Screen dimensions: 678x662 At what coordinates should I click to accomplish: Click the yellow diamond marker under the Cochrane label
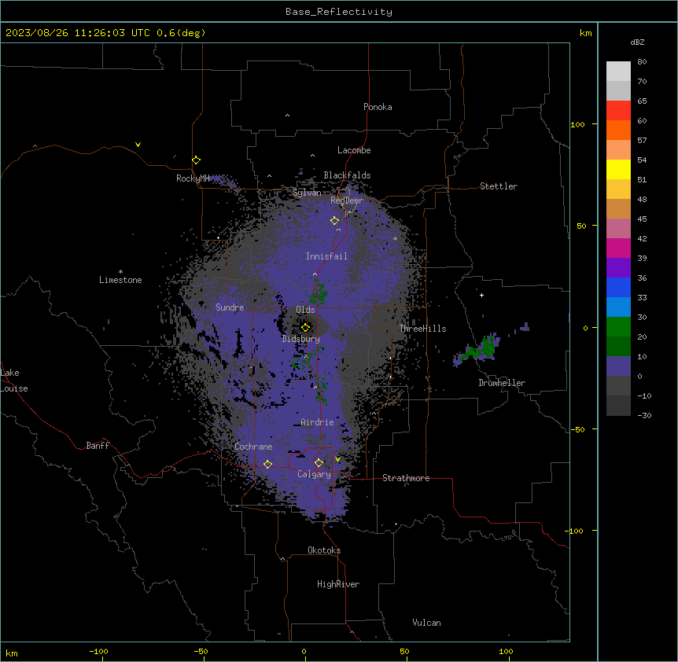click(267, 465)
